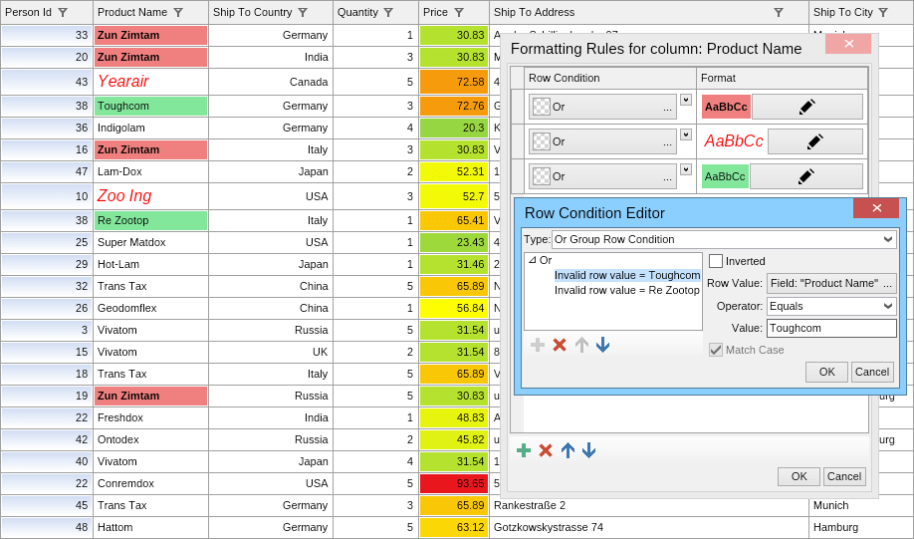Image resolution: width=914 pixels, height=539 pixels.
Task: Edit format of the green rule via pencil
Action: pos(806,176)
